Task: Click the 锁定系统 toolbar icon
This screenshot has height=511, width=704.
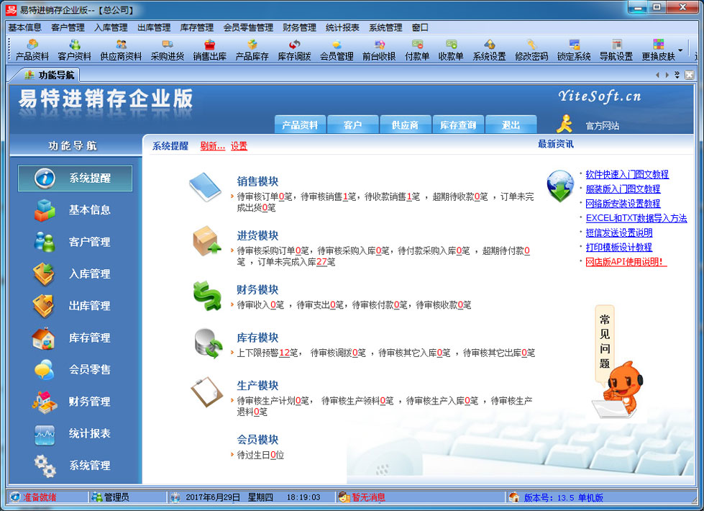Action: (574, 50)
